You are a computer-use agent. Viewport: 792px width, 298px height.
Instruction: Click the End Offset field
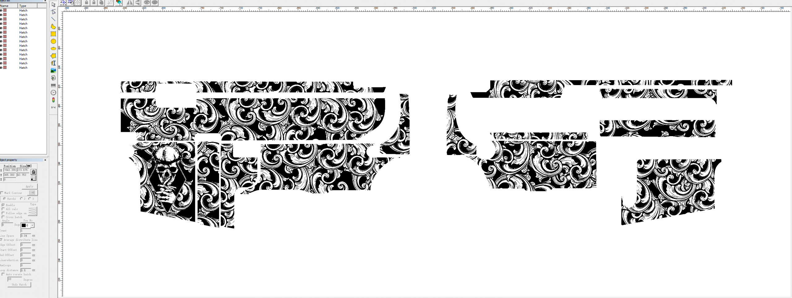pyautogui.click(x=25, y=255)
